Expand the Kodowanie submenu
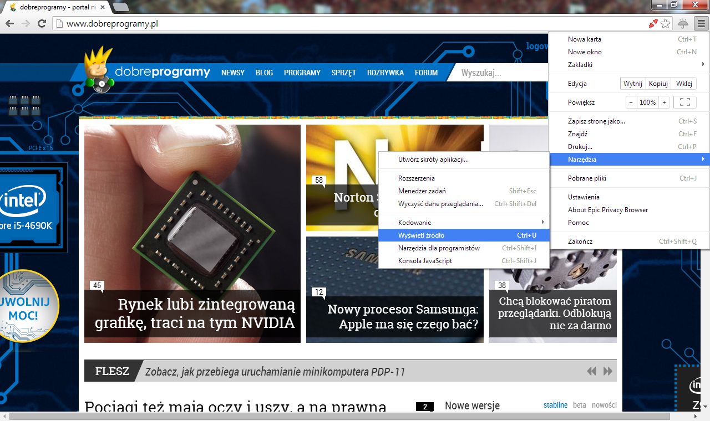The height and width of the screenshot is (421, 710). click(464, 223)
